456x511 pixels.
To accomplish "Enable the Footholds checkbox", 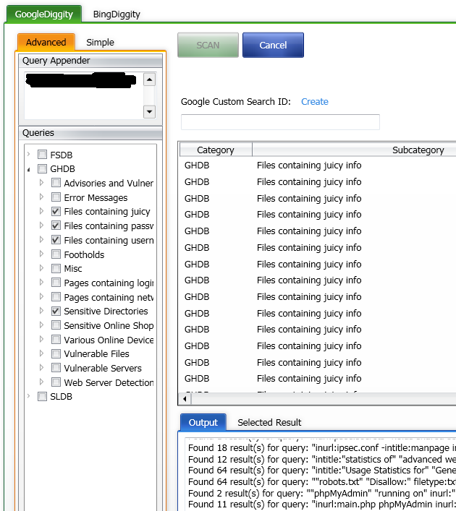I will tap(56, 254).
